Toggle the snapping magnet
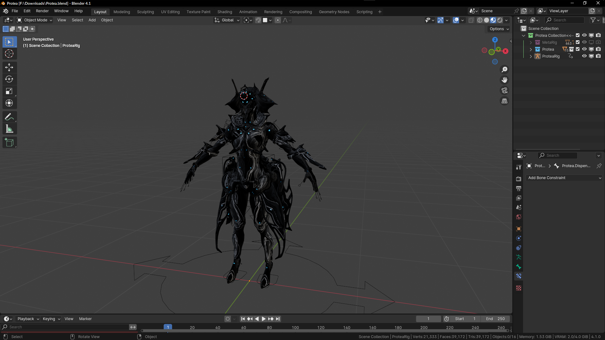 click(x=258, y=20)
